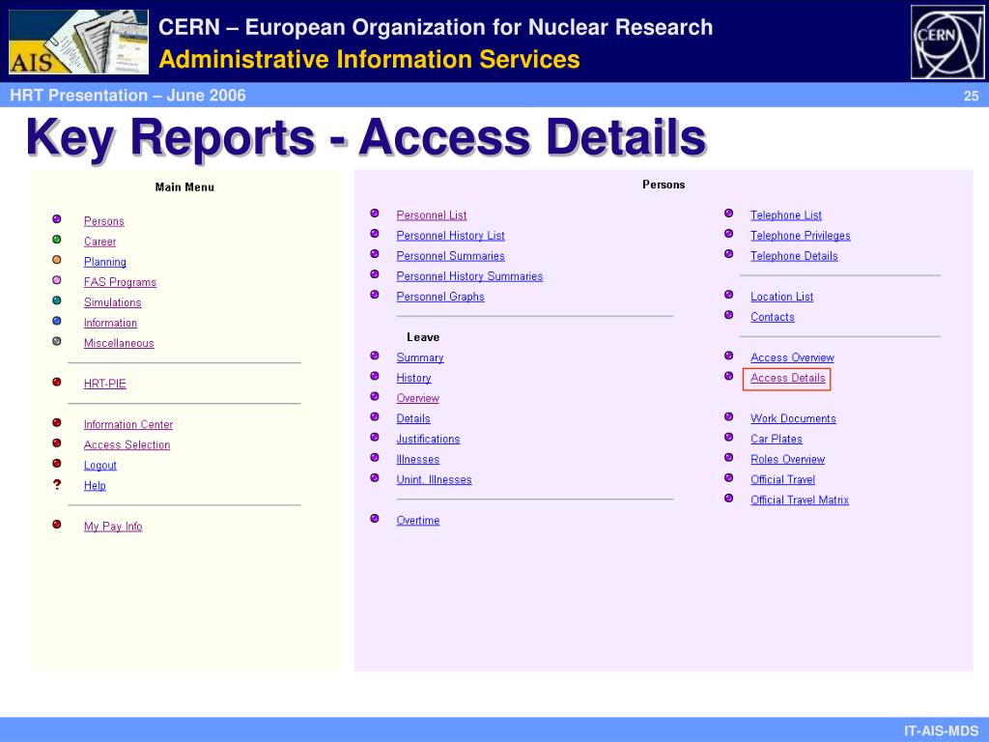
Task: Open the Planning menu link
Action: 105,262
